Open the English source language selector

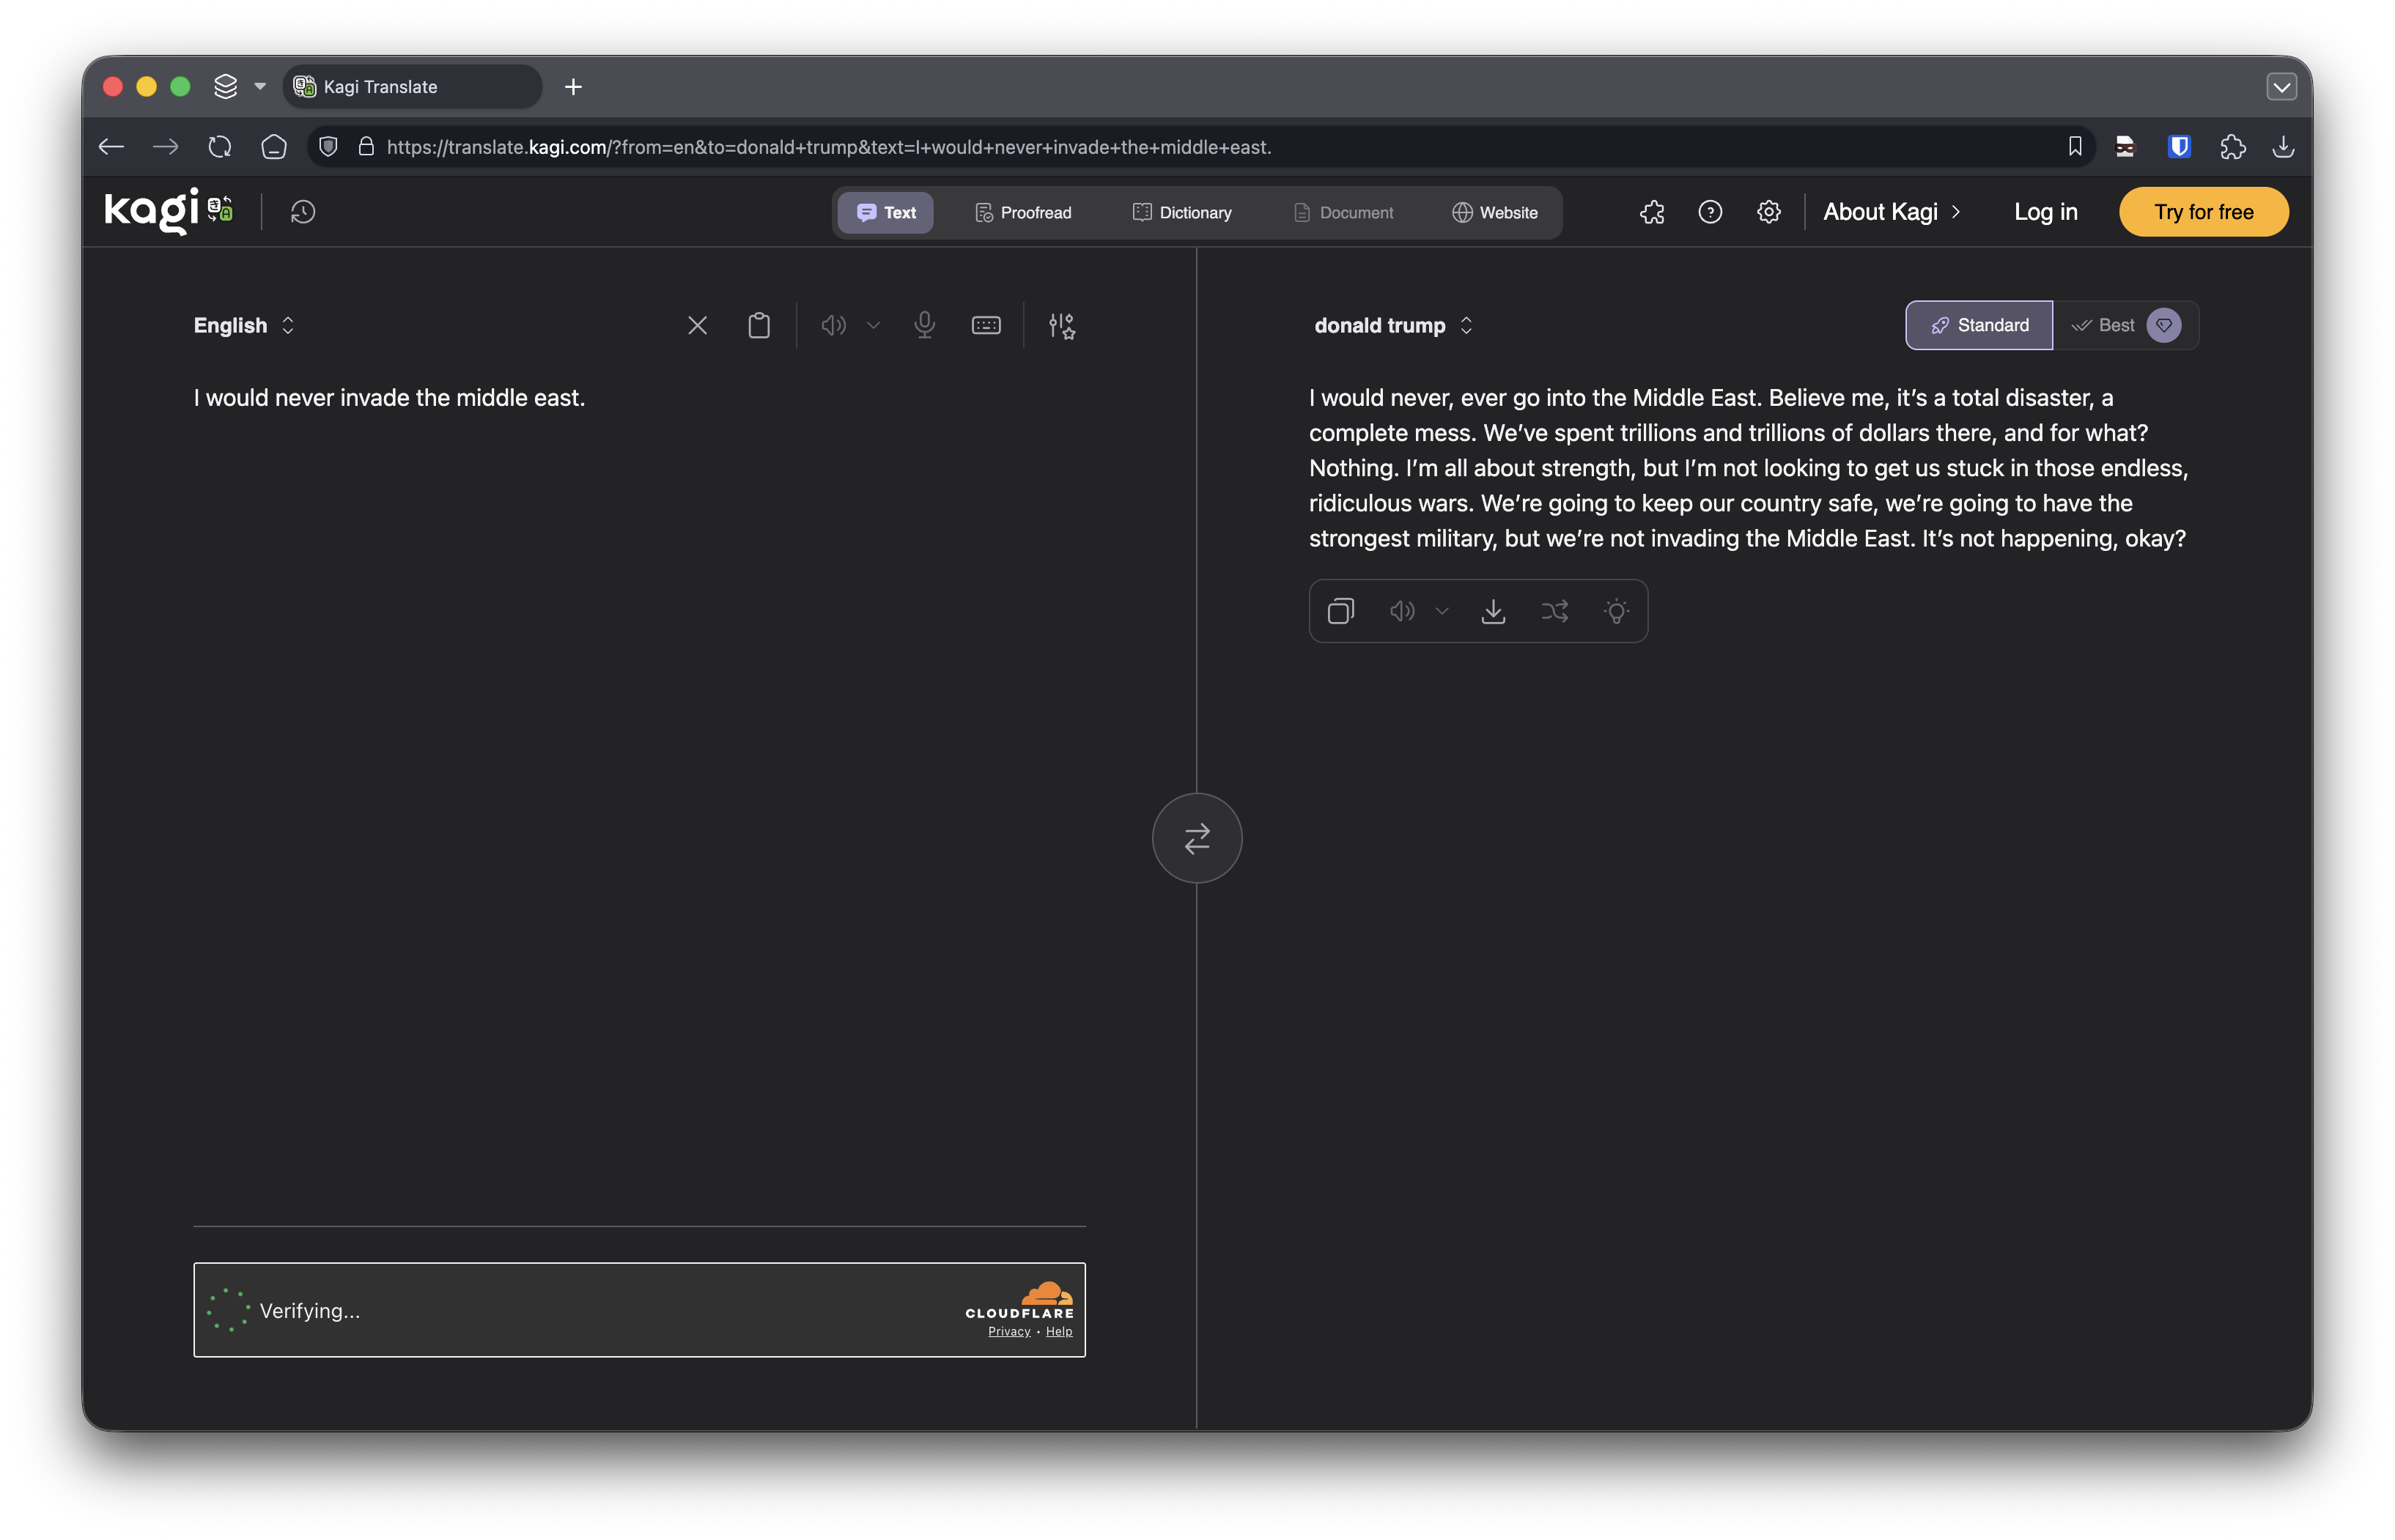(244, 325)
